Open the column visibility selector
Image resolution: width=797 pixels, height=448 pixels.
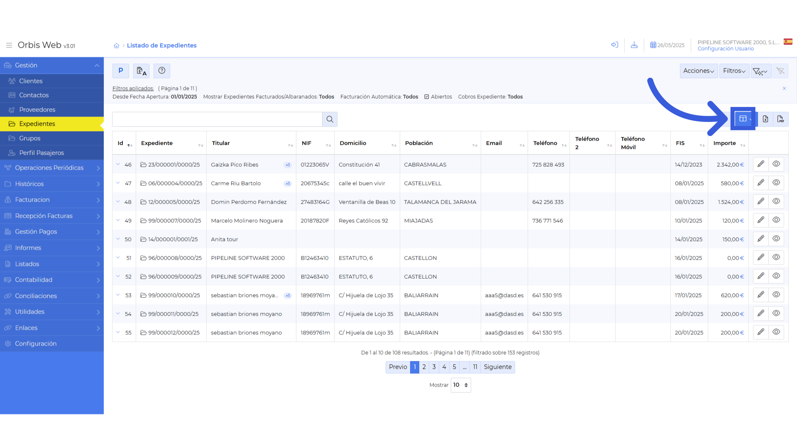pos(745,119)
